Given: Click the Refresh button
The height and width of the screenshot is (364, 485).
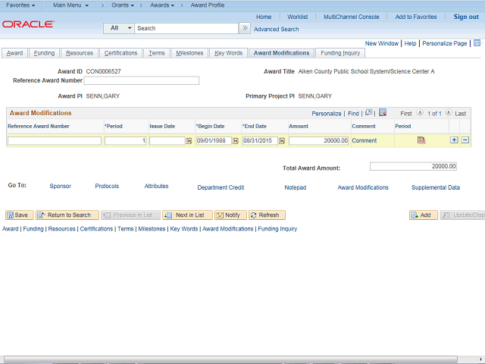Looking at the screenshot, I should (x=267, y=215).
